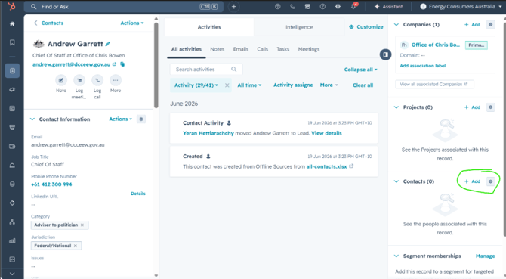Open the Collapse all dropdown
The image size is (506, 279).
360,70
